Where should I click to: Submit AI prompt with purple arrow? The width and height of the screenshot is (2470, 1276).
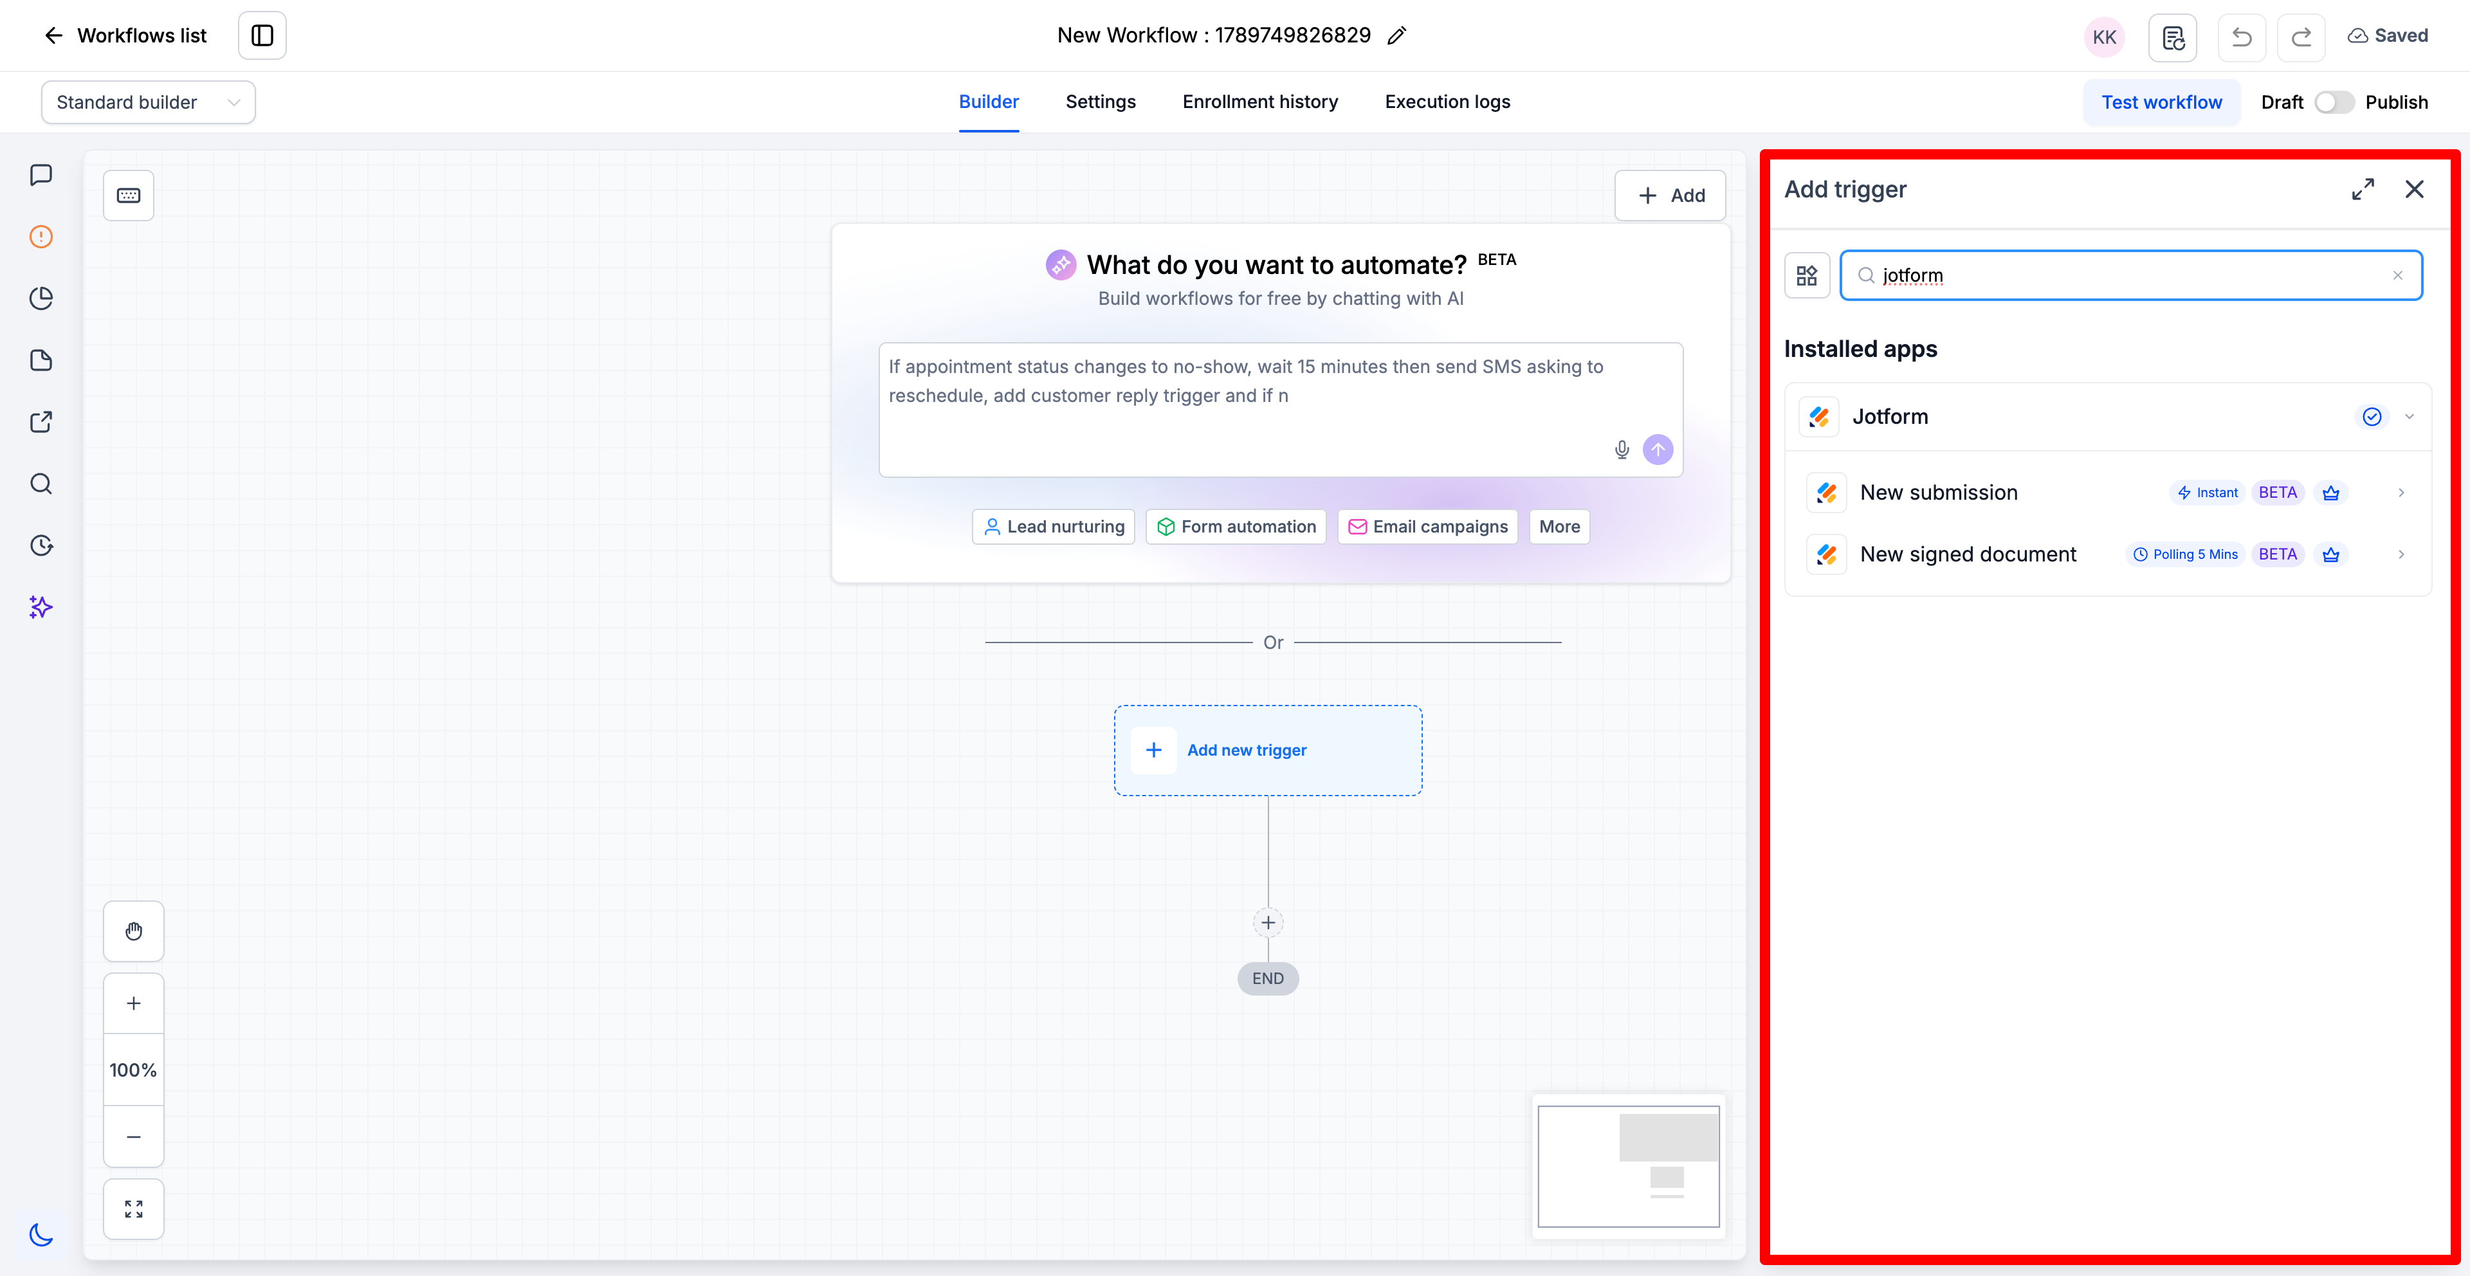[1658, 450]
